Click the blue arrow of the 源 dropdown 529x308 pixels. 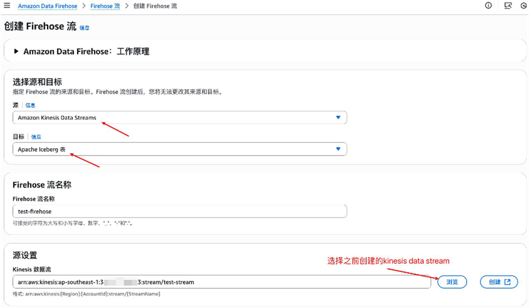pos(338,117)
